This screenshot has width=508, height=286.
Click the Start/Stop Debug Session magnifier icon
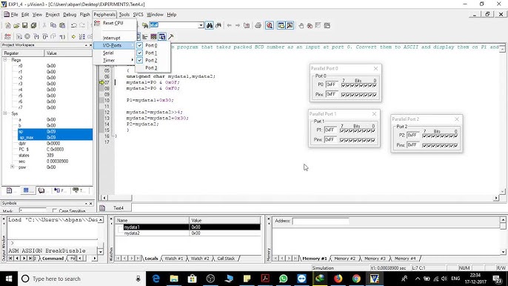click(x=270, y=25)
